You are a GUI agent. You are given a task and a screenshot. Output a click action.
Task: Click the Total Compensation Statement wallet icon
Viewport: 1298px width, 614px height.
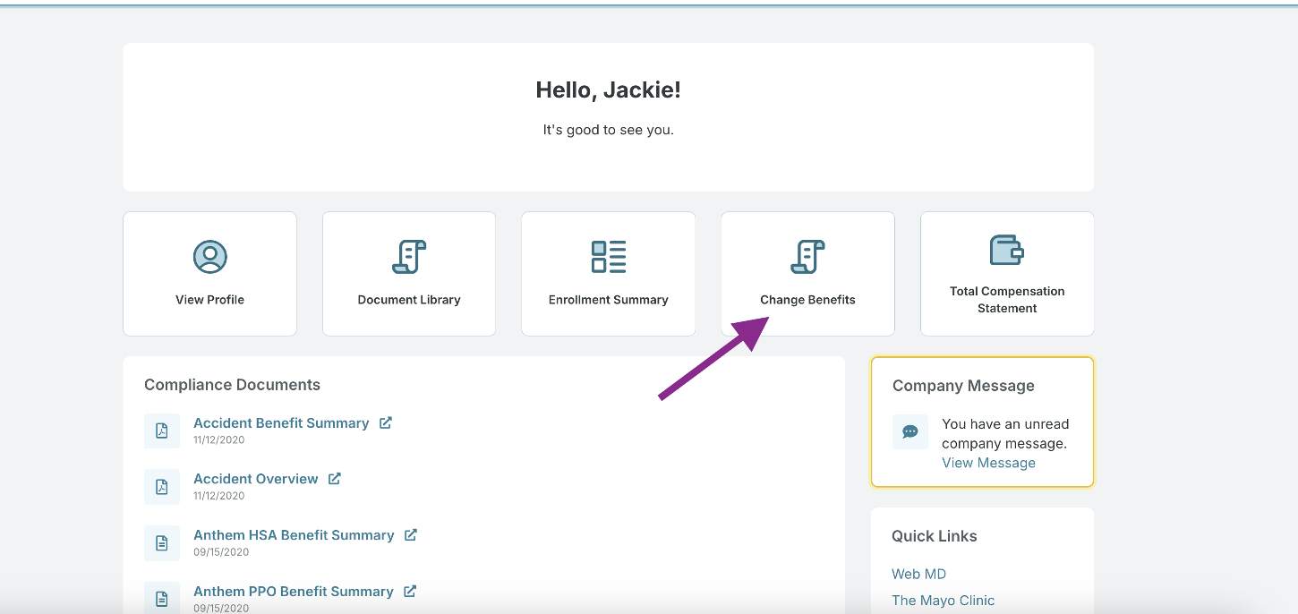(x=1007, y=250)
